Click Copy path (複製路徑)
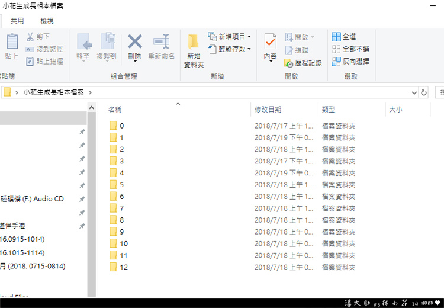 click(44, 49)
